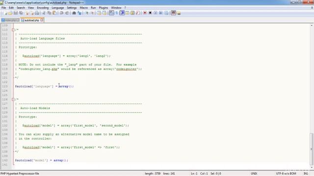Open the Run menu

(x=93, y=8)
